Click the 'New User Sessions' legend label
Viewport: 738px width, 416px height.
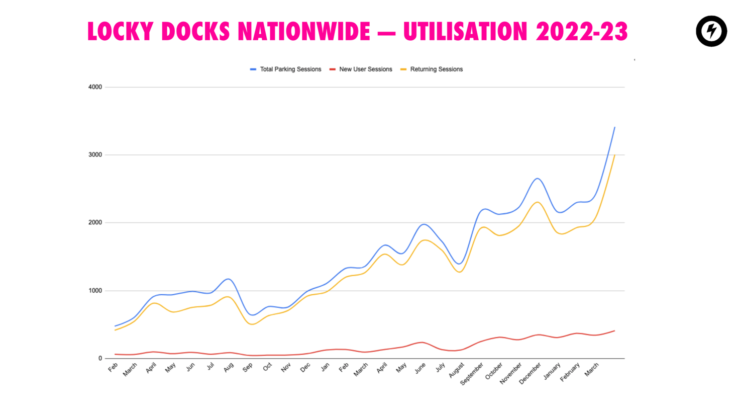pyautogui.click(x=365, y=69)
